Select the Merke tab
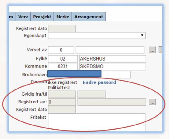169x139 pixels. click(x=63, y=17)
